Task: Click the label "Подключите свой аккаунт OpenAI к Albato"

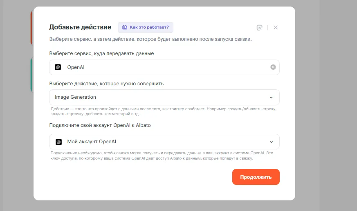Action: pos(100,125)
